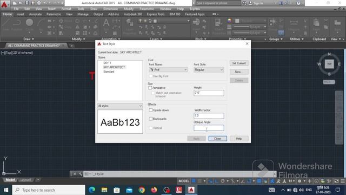Click the X icon on the command line
Image resolution: width=346 pixels, height=195 pixels.
pyautogui.click(x=75, y=174)
